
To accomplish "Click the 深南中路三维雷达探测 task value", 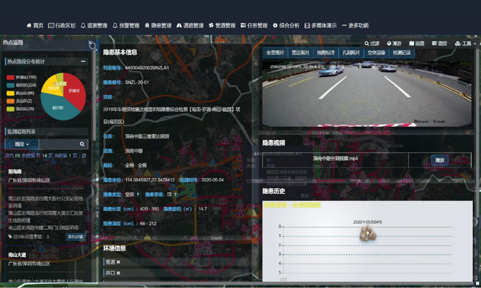I will (x=147, y=136).
